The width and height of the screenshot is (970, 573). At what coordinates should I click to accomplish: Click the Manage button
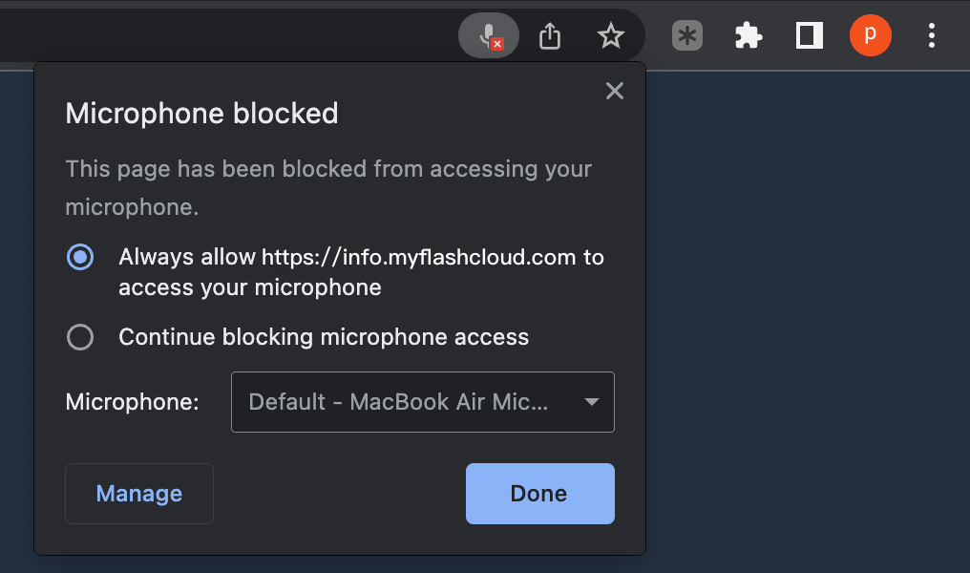point(139,494)
